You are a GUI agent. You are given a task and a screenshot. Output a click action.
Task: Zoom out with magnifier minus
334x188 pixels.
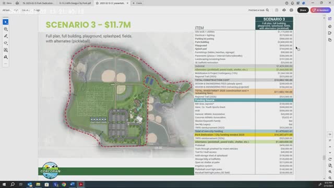pos(330,178)
